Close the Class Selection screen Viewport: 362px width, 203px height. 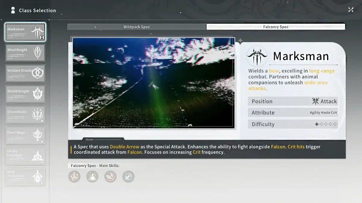[x=351, y=10]
